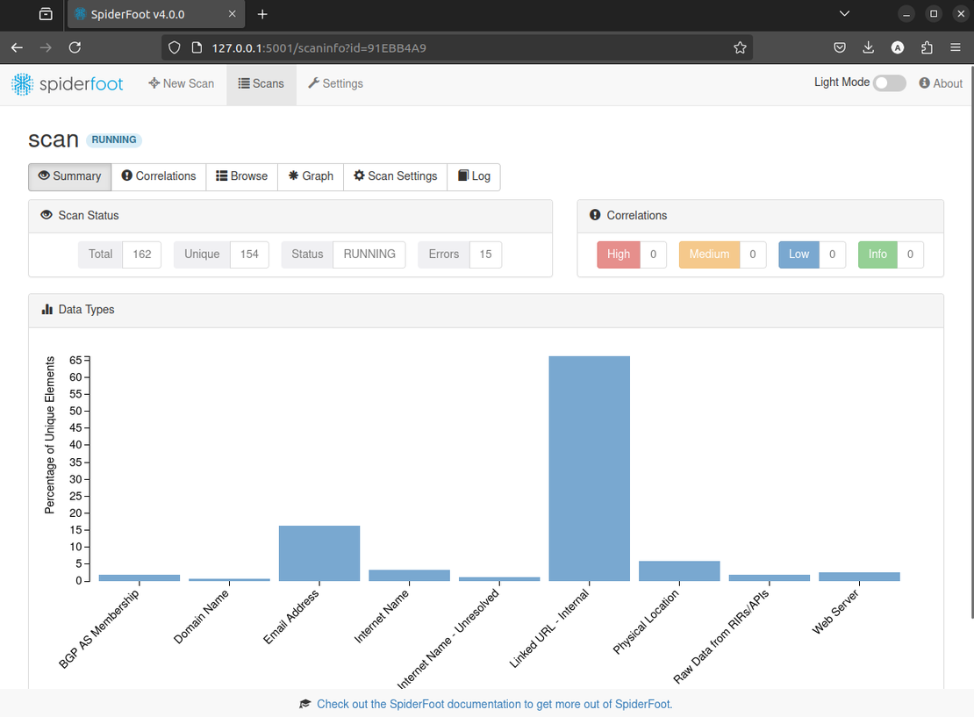974x717 pixels.
Task: Click the Email Address bar in chart
Action: pos(319,553)
